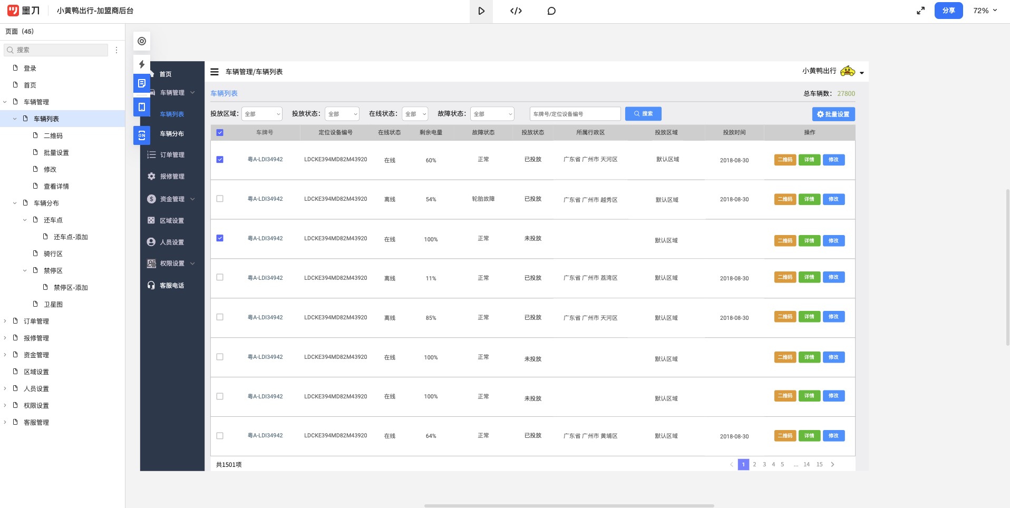The image size is (1010, 508).
Task: Click the blue ON toggle icon on side toolbar
Action: click(x=142, y=135)
